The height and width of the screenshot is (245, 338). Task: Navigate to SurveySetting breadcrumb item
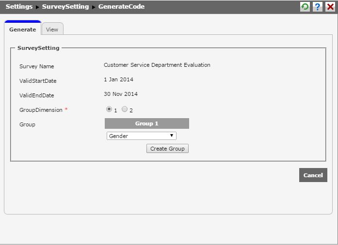point(65,7)
